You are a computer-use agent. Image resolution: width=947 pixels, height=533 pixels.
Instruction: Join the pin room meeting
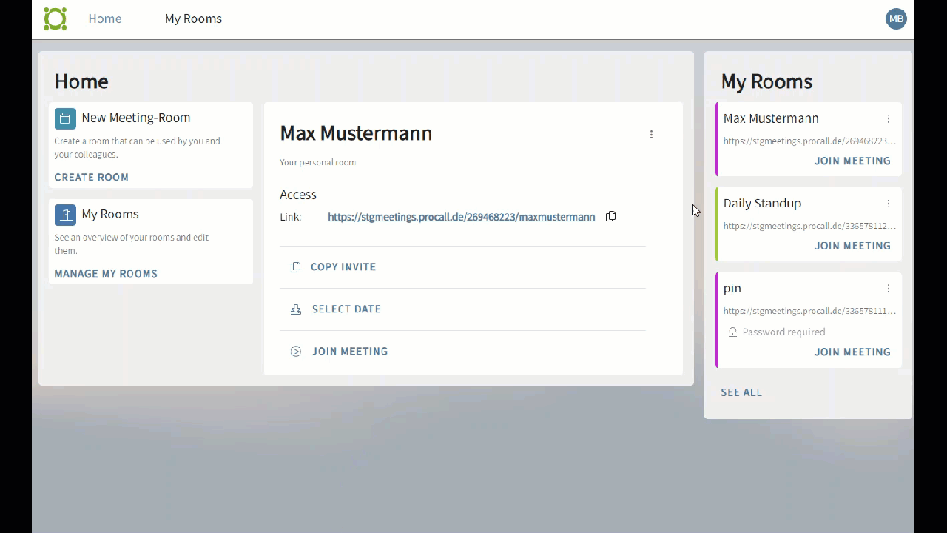[x=852, y=352]
